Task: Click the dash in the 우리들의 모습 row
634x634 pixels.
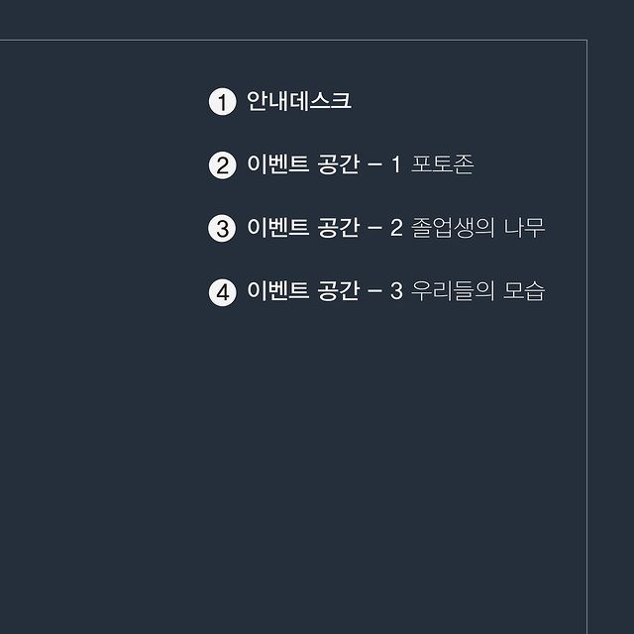Action: tap(374, 292)
